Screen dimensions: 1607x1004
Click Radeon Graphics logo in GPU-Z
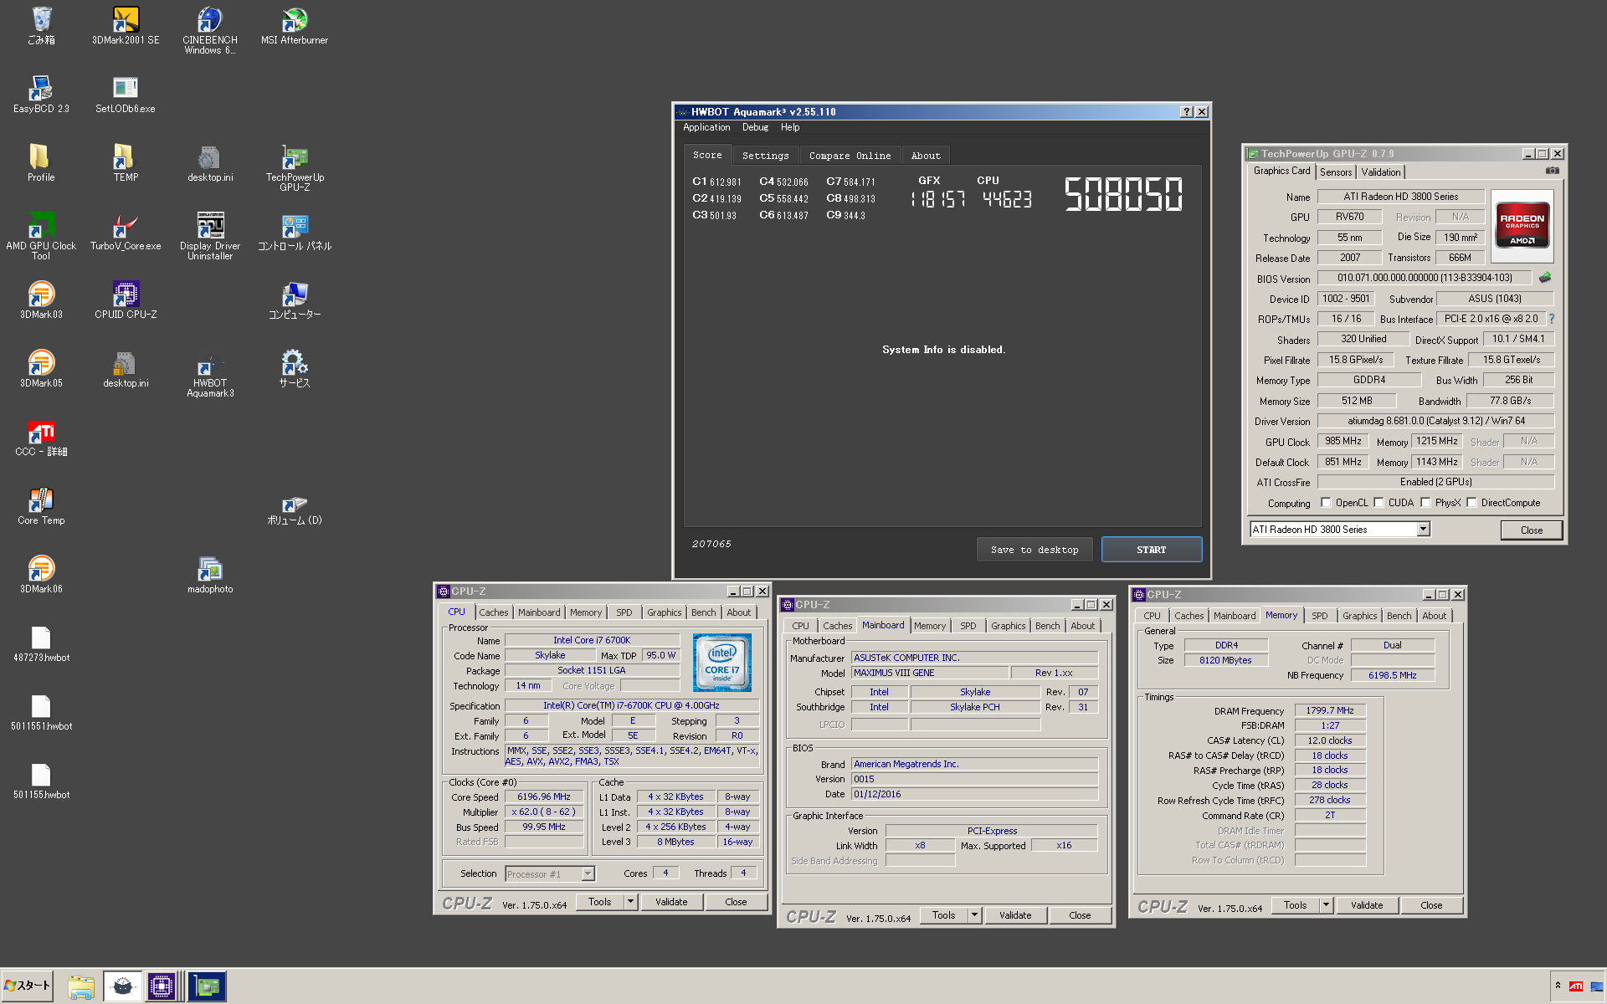(x=1522, y=226)
